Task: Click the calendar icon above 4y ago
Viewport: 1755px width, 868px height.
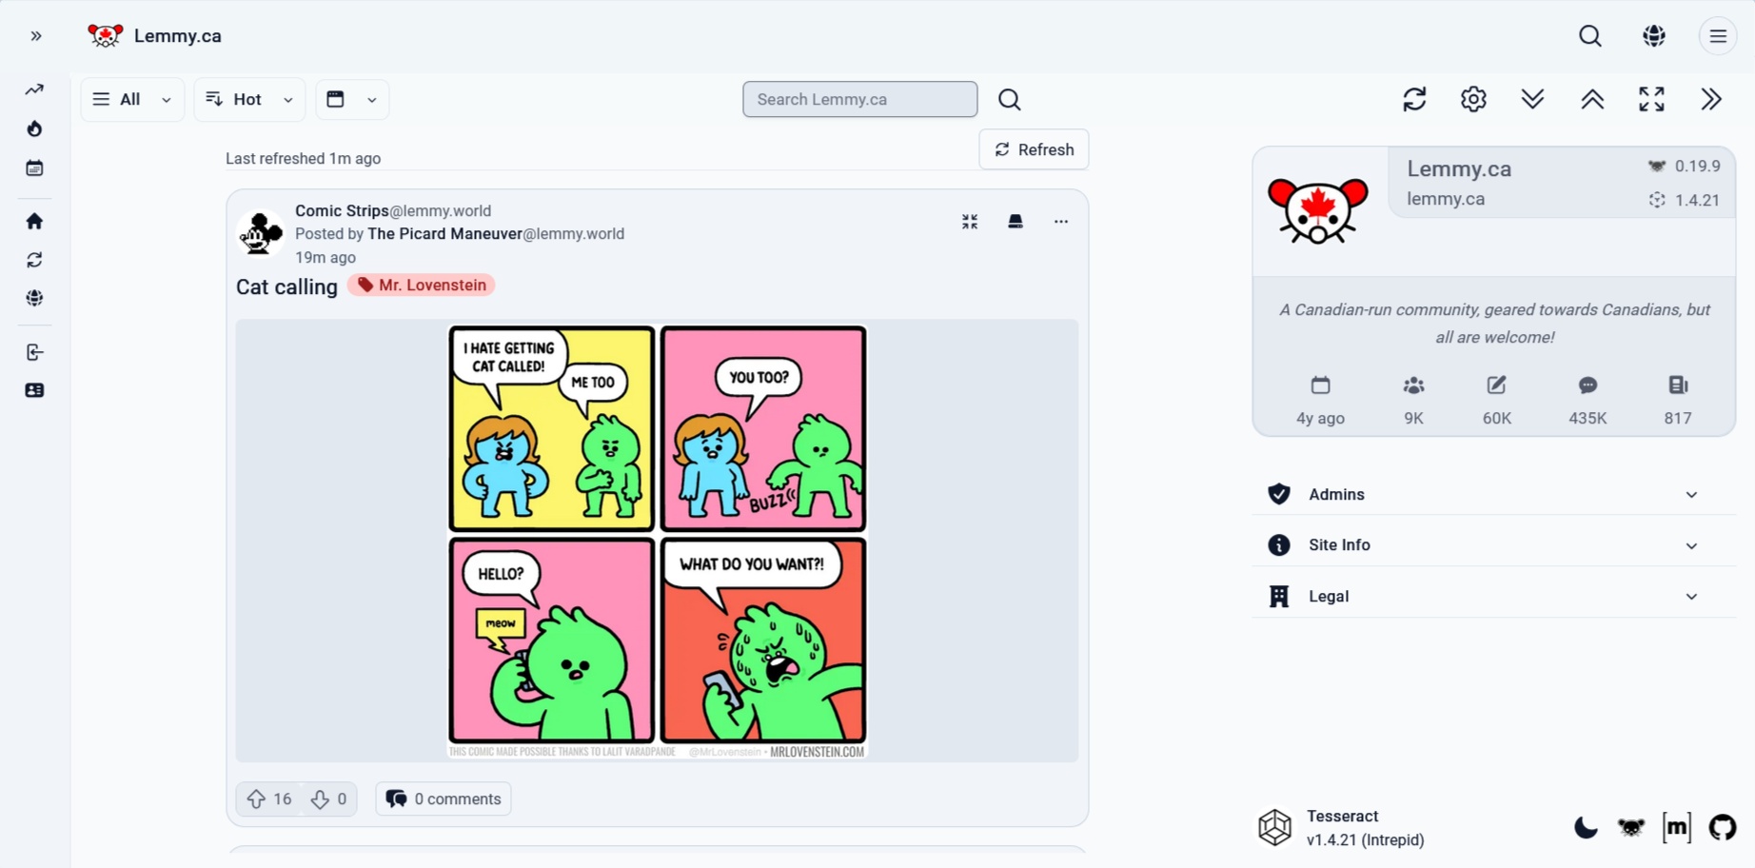Action: pos(1320,385)
